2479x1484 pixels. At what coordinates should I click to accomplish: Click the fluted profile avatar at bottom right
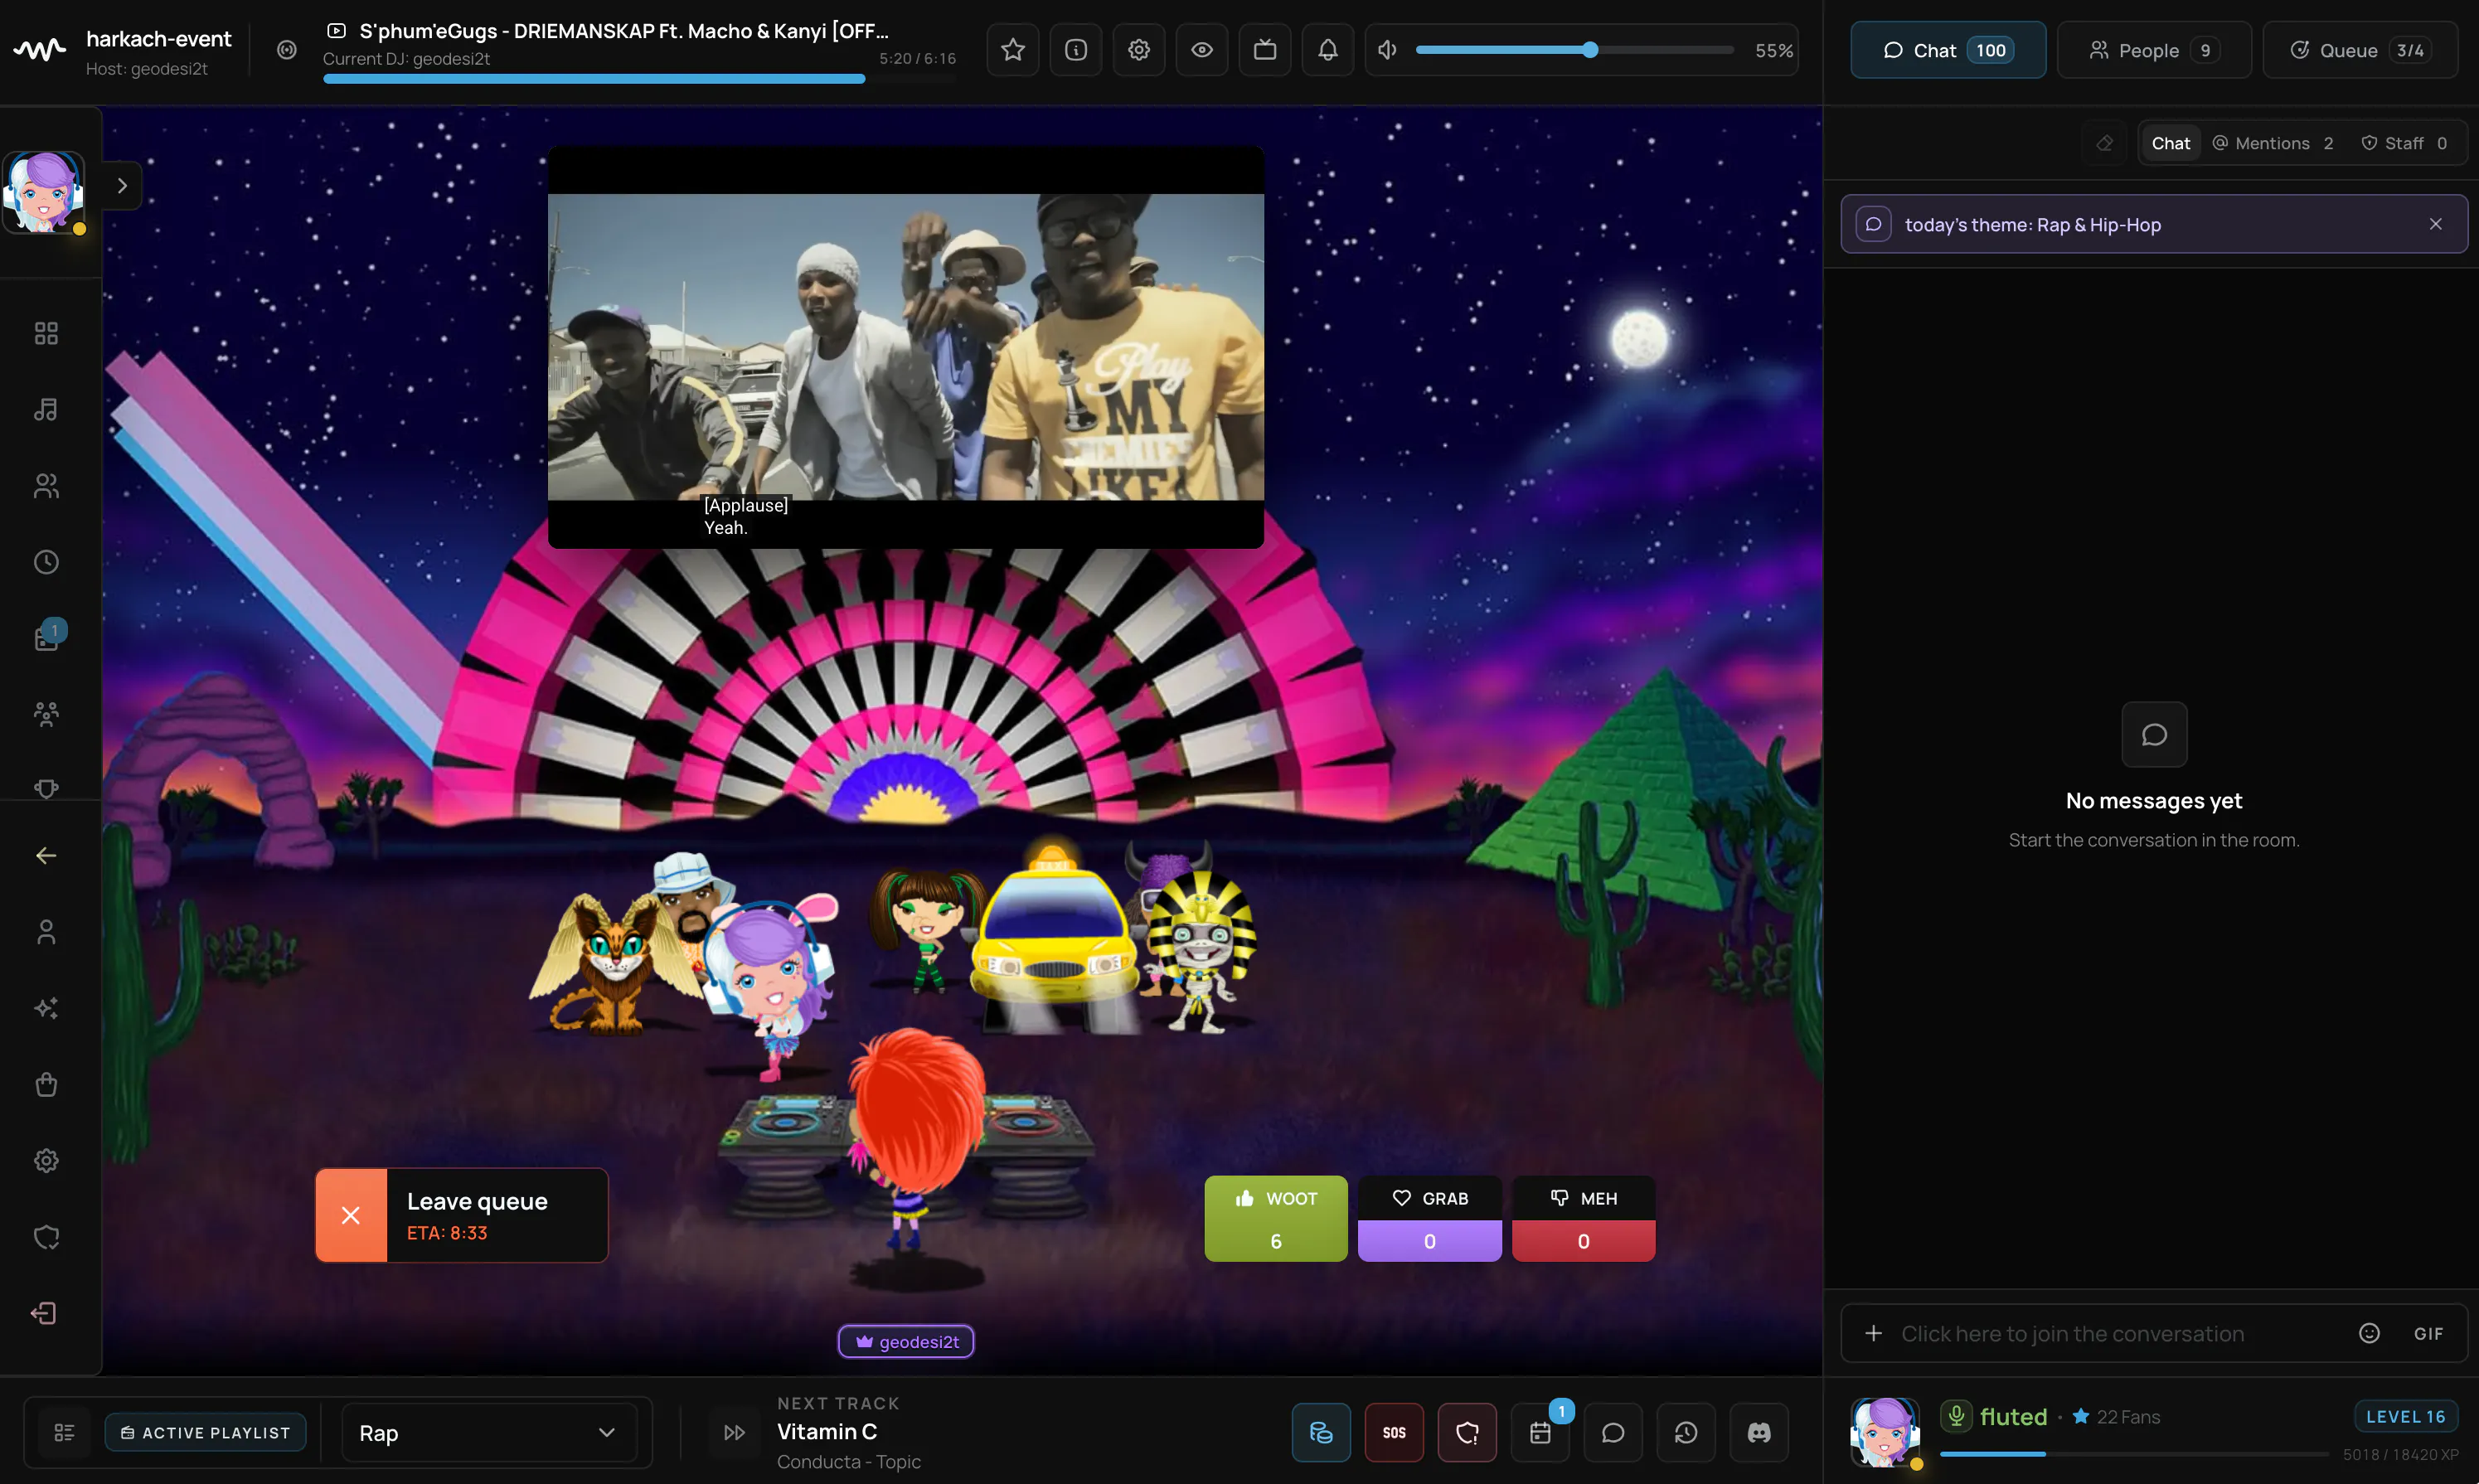point(1885,1433)
